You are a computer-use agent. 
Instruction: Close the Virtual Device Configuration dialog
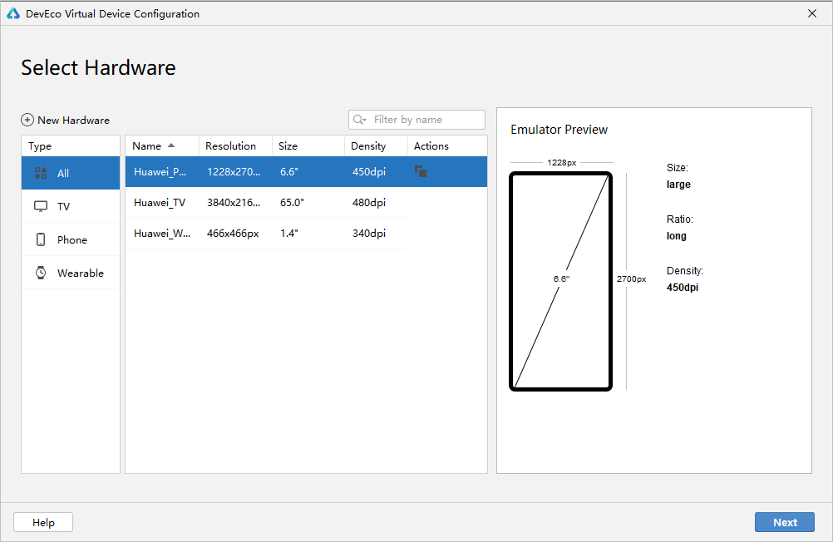point(812,13)
